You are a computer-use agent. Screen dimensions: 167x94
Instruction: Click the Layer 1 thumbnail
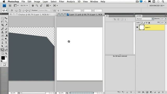coord(142,27)
